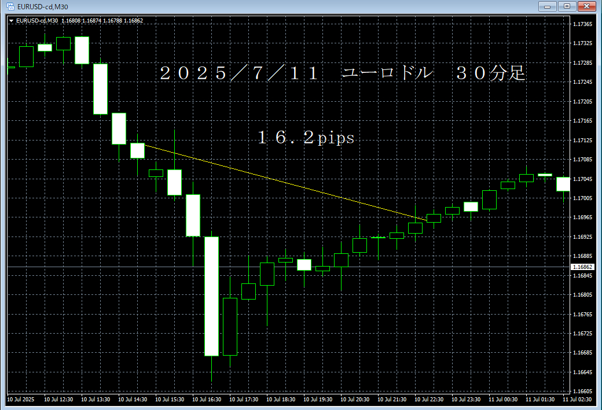This screenshot has width=602, height=410.
Task: Click the date title text 2025/7/11
Action: pos(239,73)
